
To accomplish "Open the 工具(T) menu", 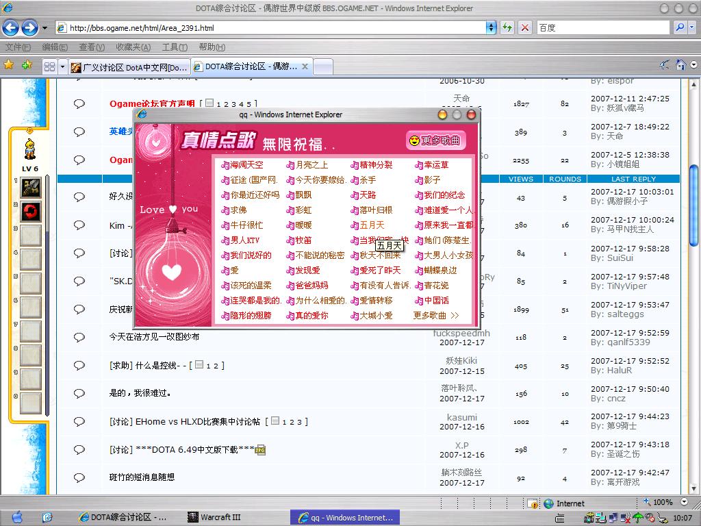I will [175, 47].
